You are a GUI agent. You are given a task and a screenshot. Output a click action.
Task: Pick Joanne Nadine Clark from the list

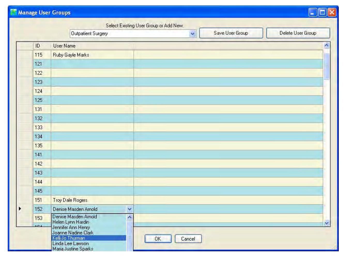click(x=89, y=233)
